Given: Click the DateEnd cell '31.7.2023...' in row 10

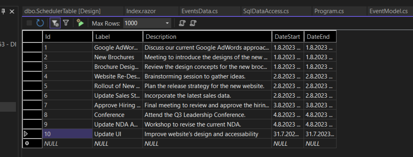Looking at the screenshot, I should (x=320, y=134).
